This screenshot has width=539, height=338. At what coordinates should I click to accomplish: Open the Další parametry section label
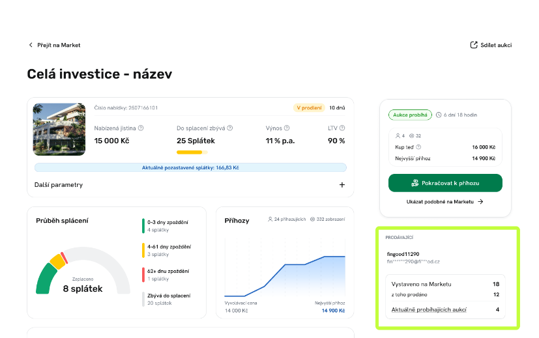tap(59, 185)
